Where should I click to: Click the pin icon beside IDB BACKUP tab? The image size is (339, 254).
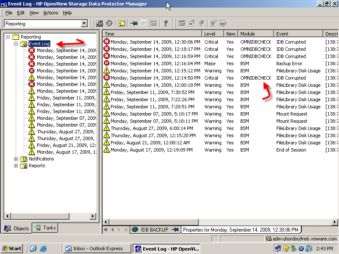click(175, 229)
